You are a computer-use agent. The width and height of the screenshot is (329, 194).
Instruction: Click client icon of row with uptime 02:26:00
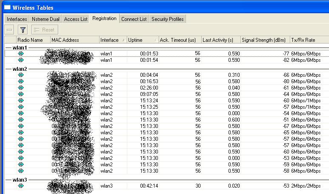coord(21,88)
